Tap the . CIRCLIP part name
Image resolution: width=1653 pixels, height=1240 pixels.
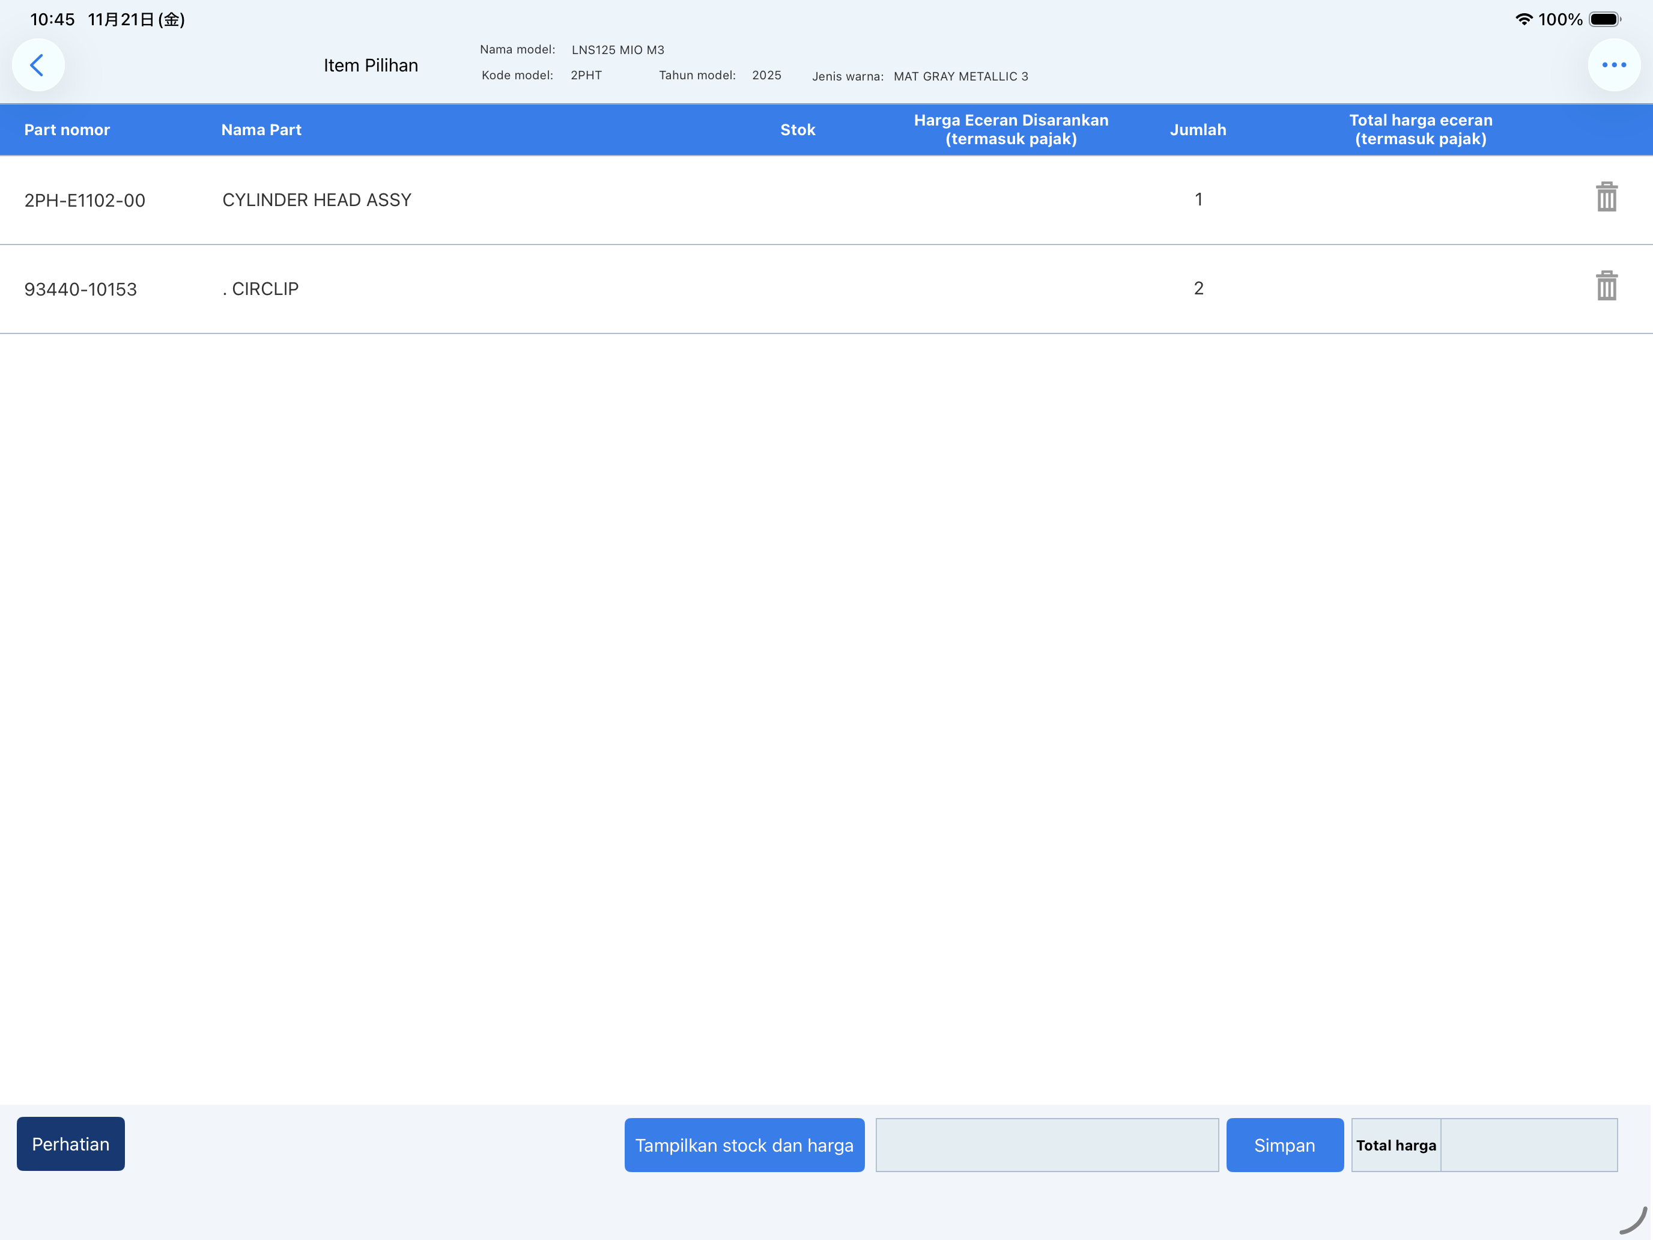click(260, 288)
